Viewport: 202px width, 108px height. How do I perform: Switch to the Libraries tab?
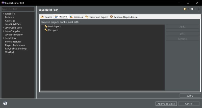pos(76,17)
